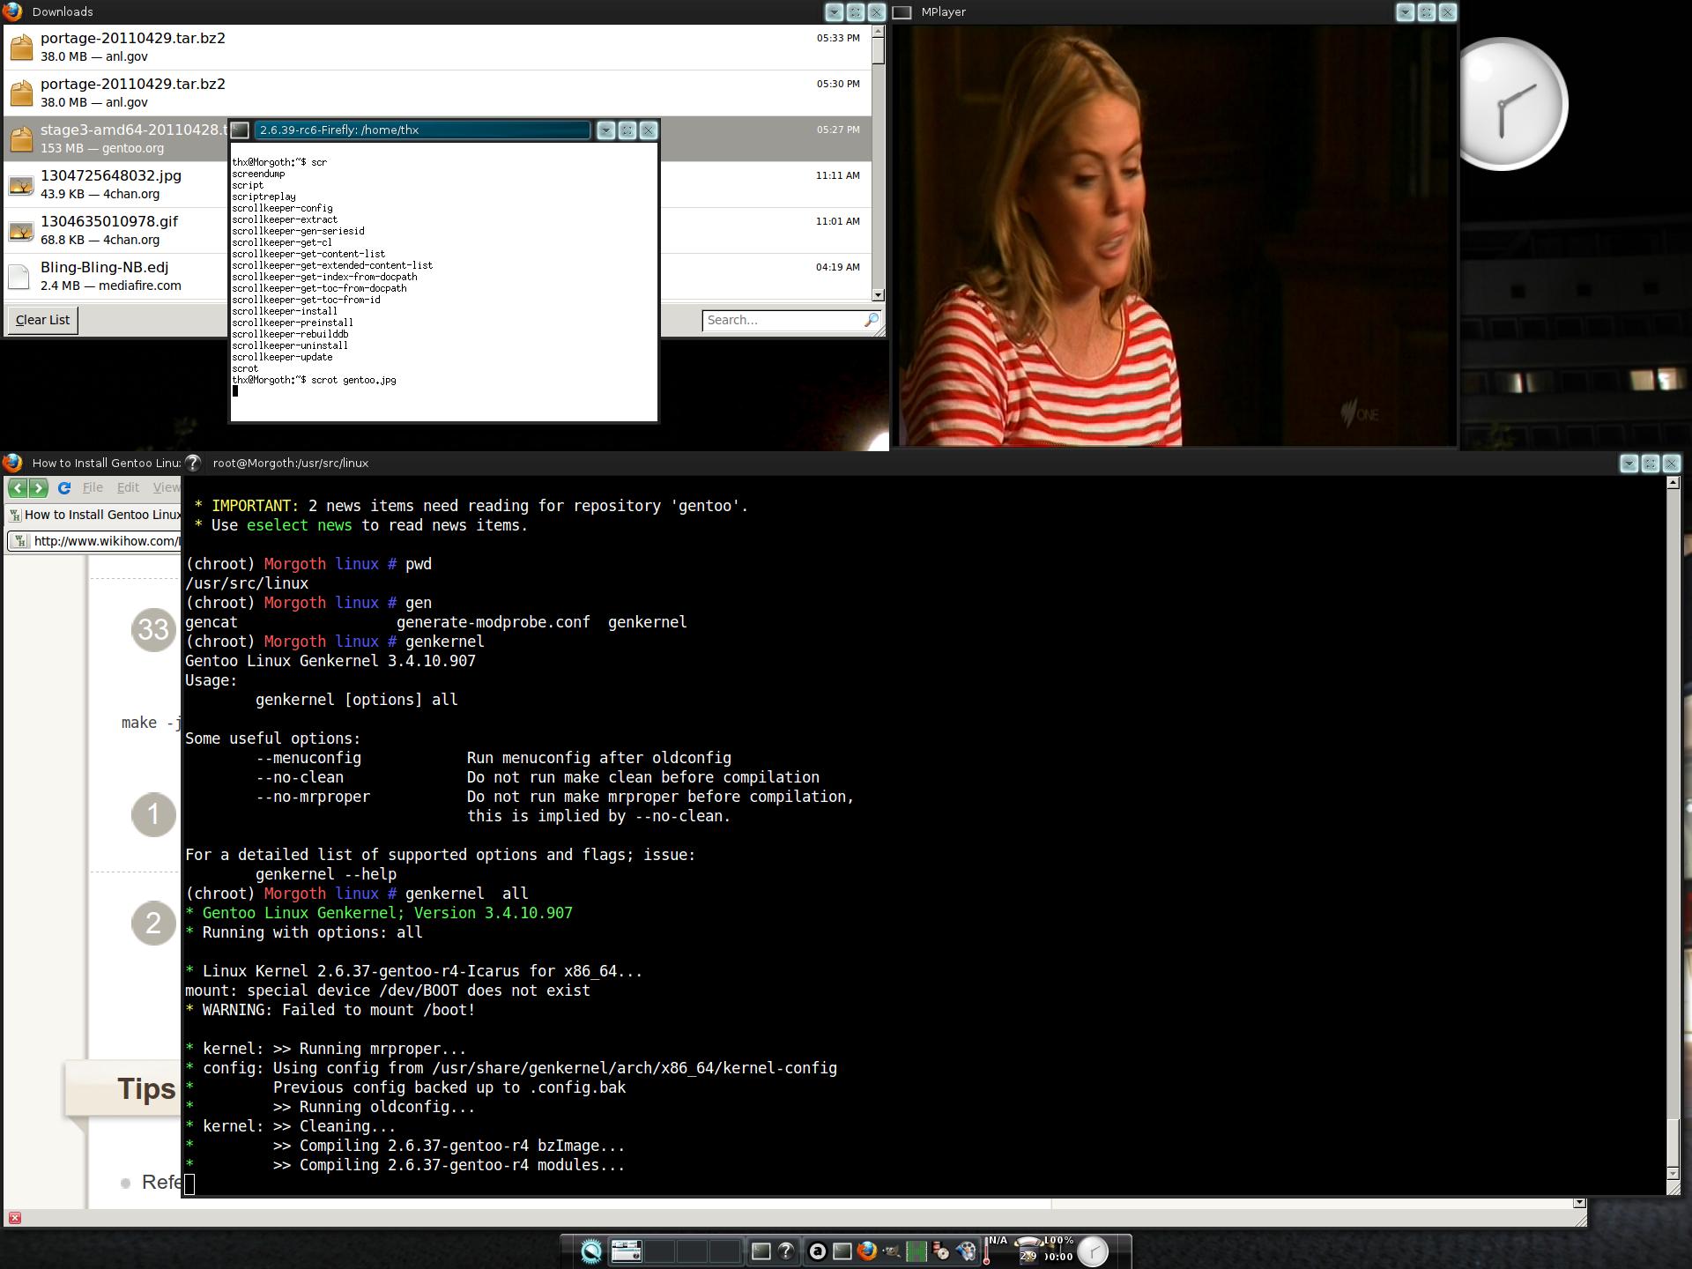Click xterm title '2.6.39-rc6-Firefly: /home/thx'
The width and height of the screenshot is (1692, 1269).
coord(339,130)
